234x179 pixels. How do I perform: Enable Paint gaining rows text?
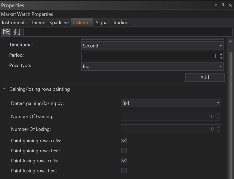124,151
